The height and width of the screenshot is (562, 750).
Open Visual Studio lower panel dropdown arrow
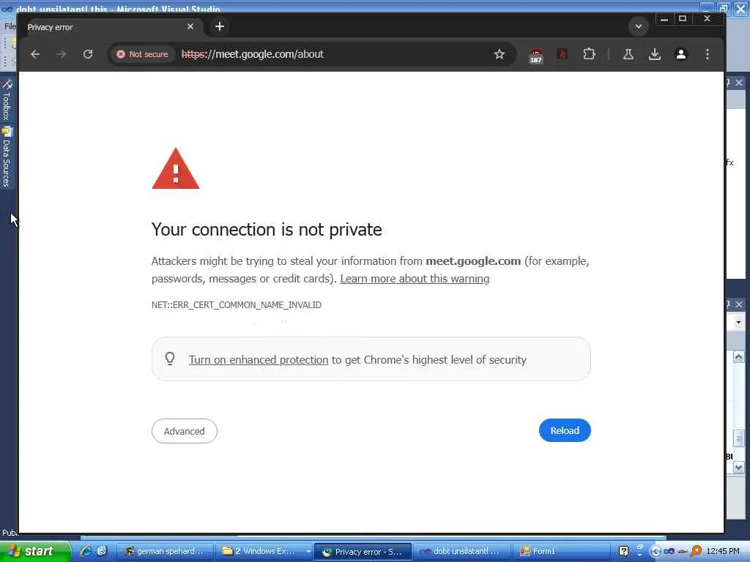point(738,322)
